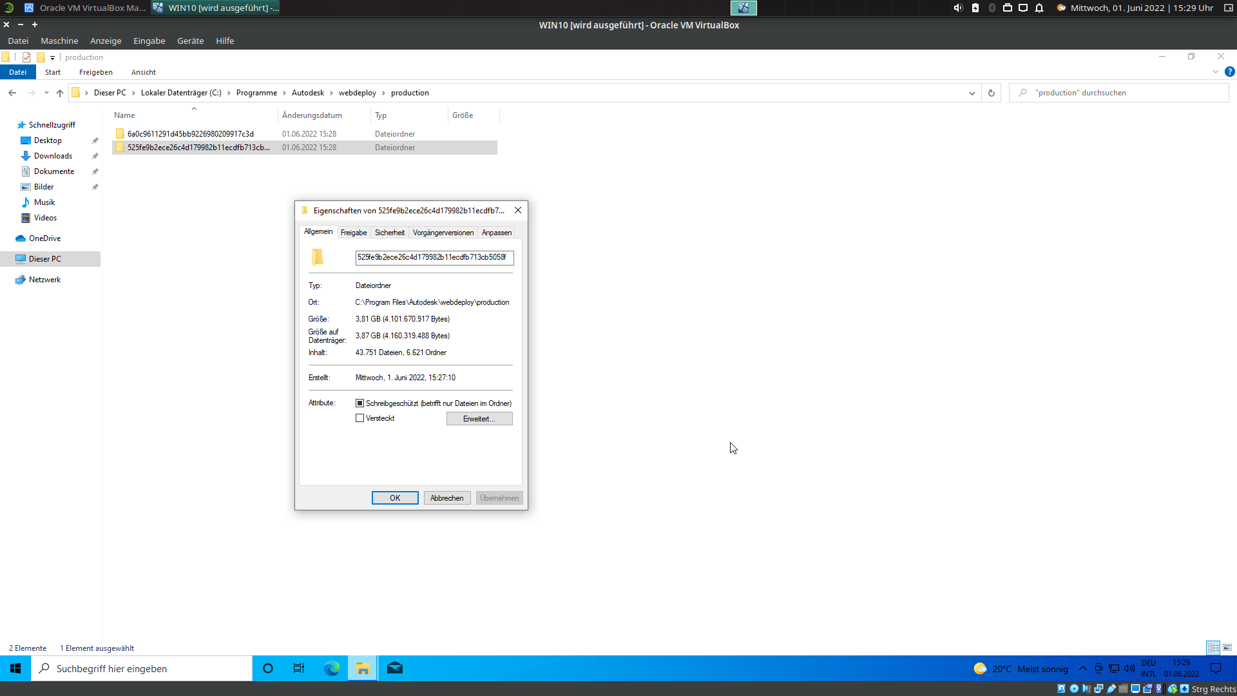Click the VirtualBox hard disk activity icon
The image size is (1237, 696).
click(1063, 689)
